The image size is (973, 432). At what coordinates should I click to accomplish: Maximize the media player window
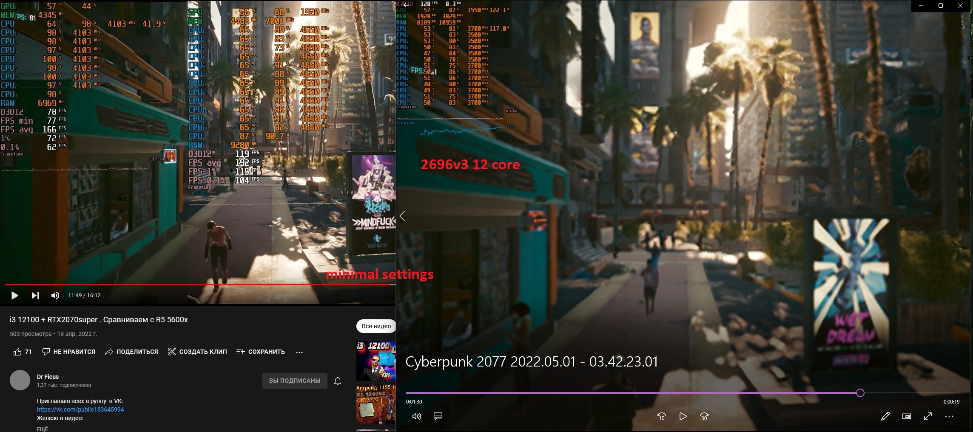941,6
